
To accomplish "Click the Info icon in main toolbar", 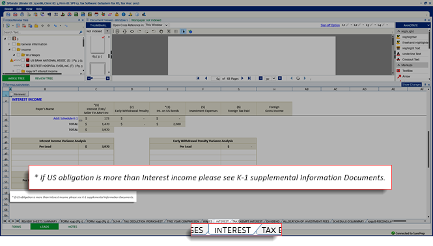I will click(x=137, y=14).
